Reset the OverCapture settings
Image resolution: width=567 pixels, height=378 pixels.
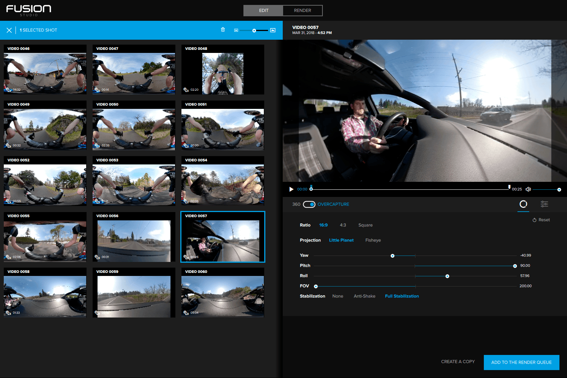tap(541, 220)
